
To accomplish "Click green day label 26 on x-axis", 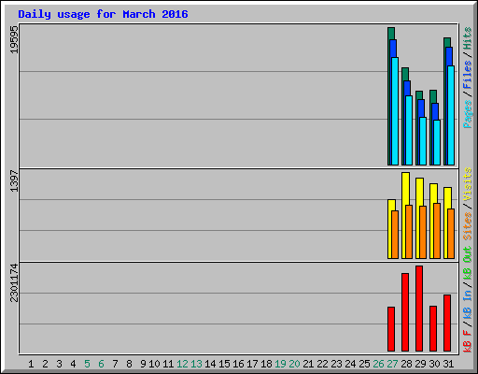I will (378, 364).
